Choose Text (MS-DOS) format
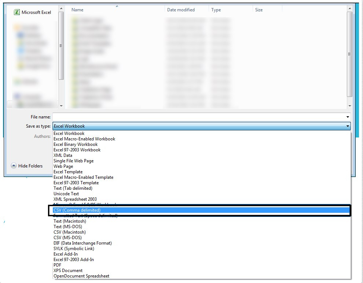363x283 pixels. coord(202,227)
